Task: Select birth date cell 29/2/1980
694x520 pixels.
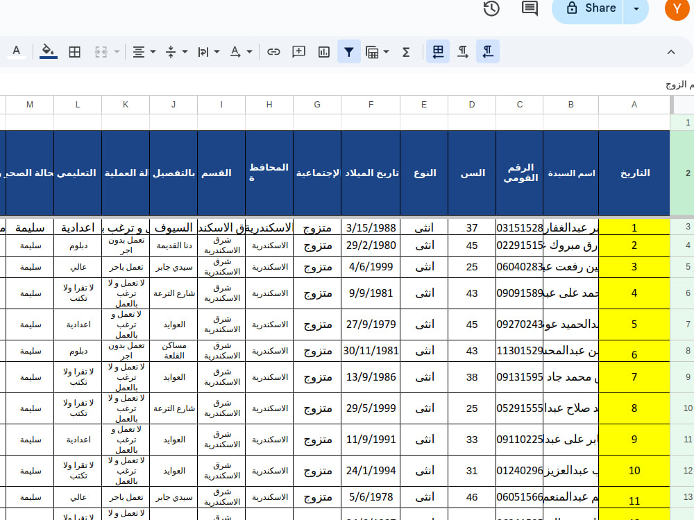Action: pos(371,245)
